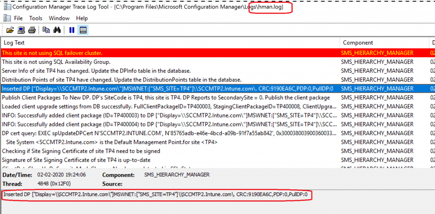This screenshot has height=214, width=435.
Task: Select the red SQL failover cluster log row
Action: (170, 53)
